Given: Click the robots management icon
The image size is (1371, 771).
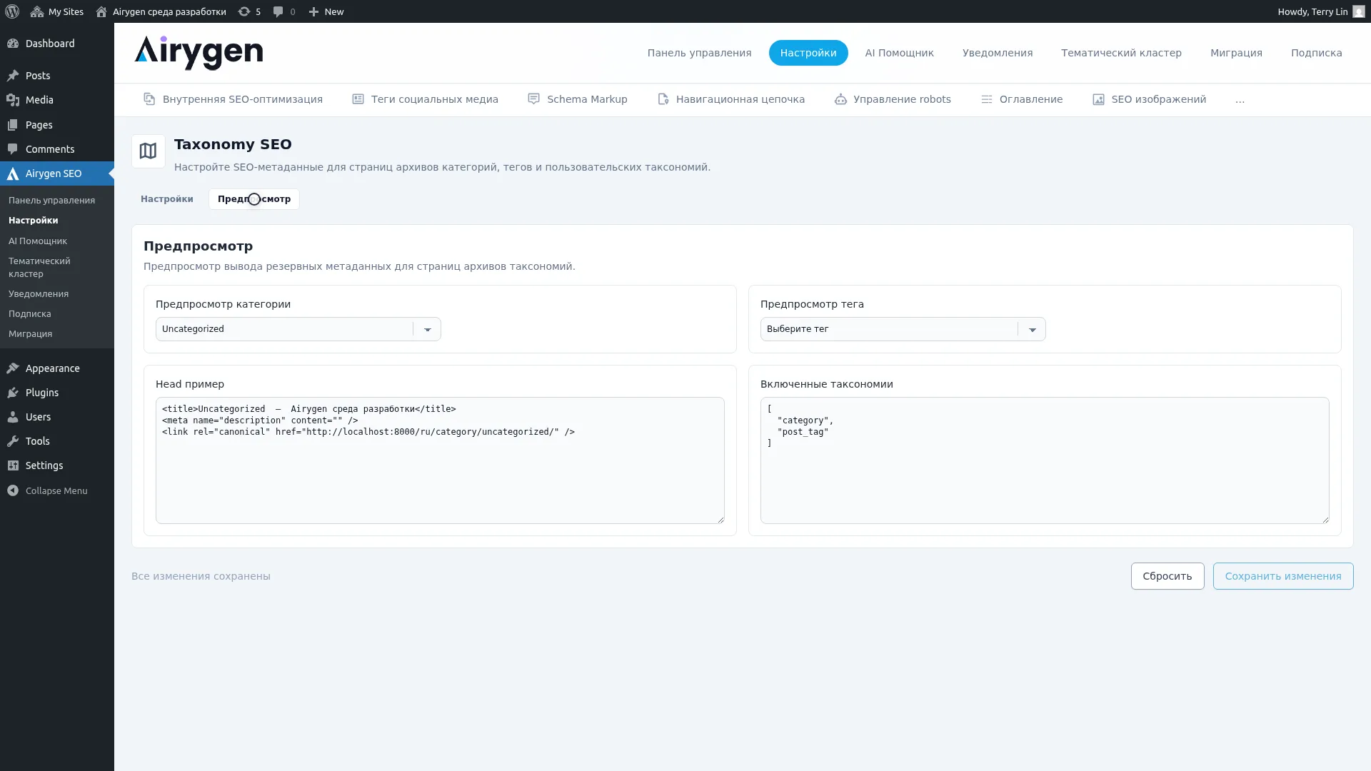Looking at the screenshot, I should 840,99.
